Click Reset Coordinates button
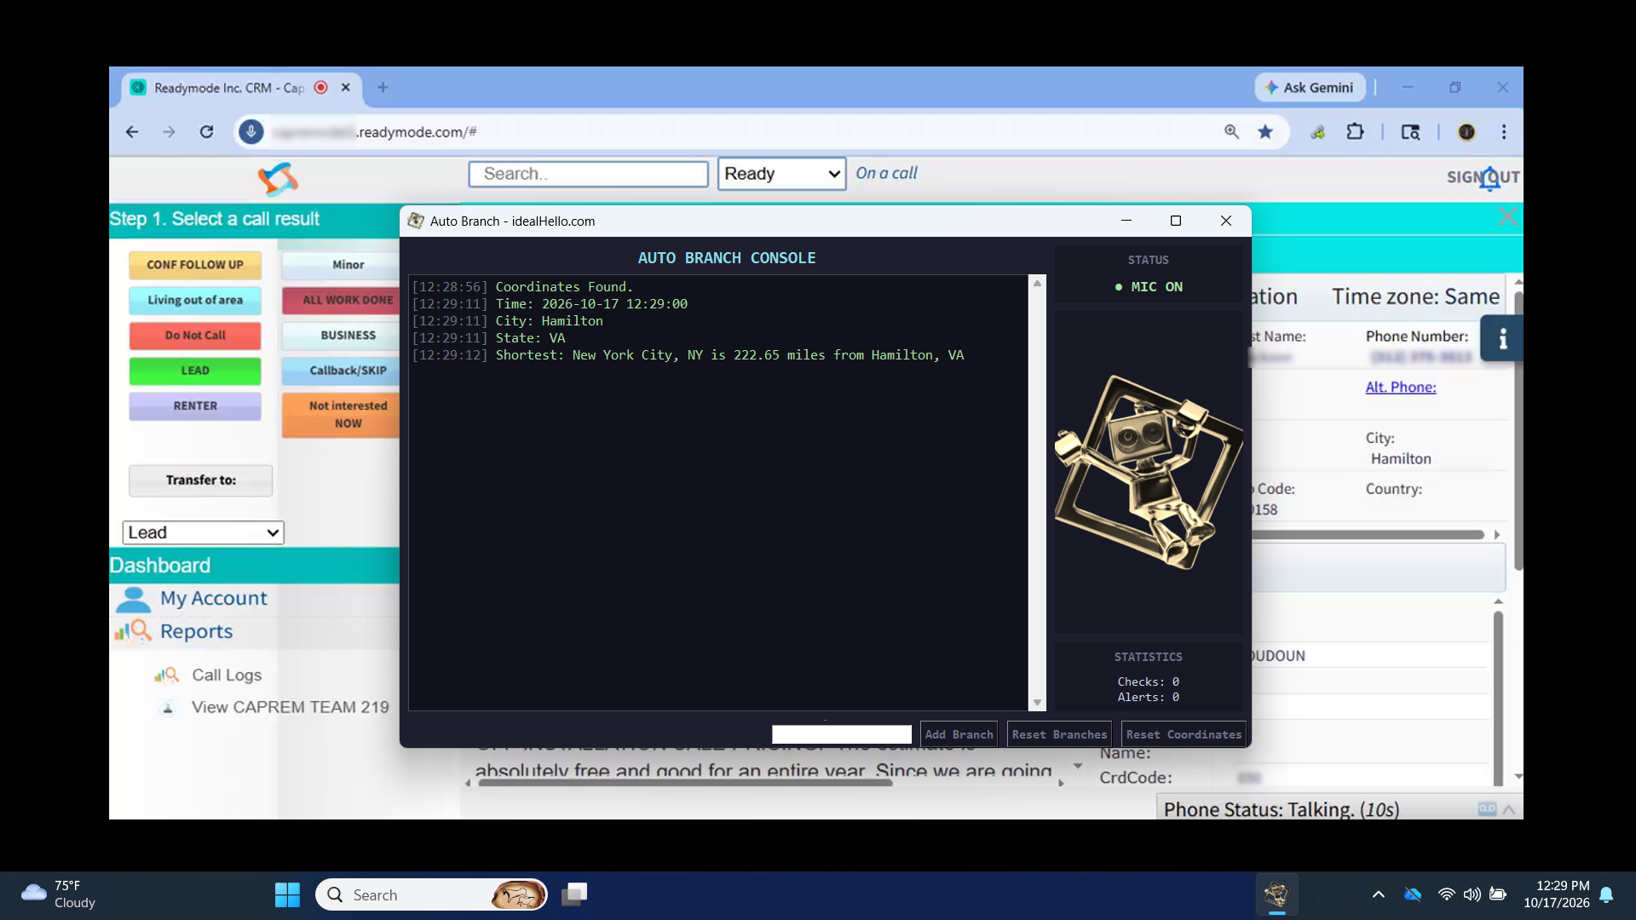Image resolution: width=1636 pixels, height=920 pixels. 1184,734
